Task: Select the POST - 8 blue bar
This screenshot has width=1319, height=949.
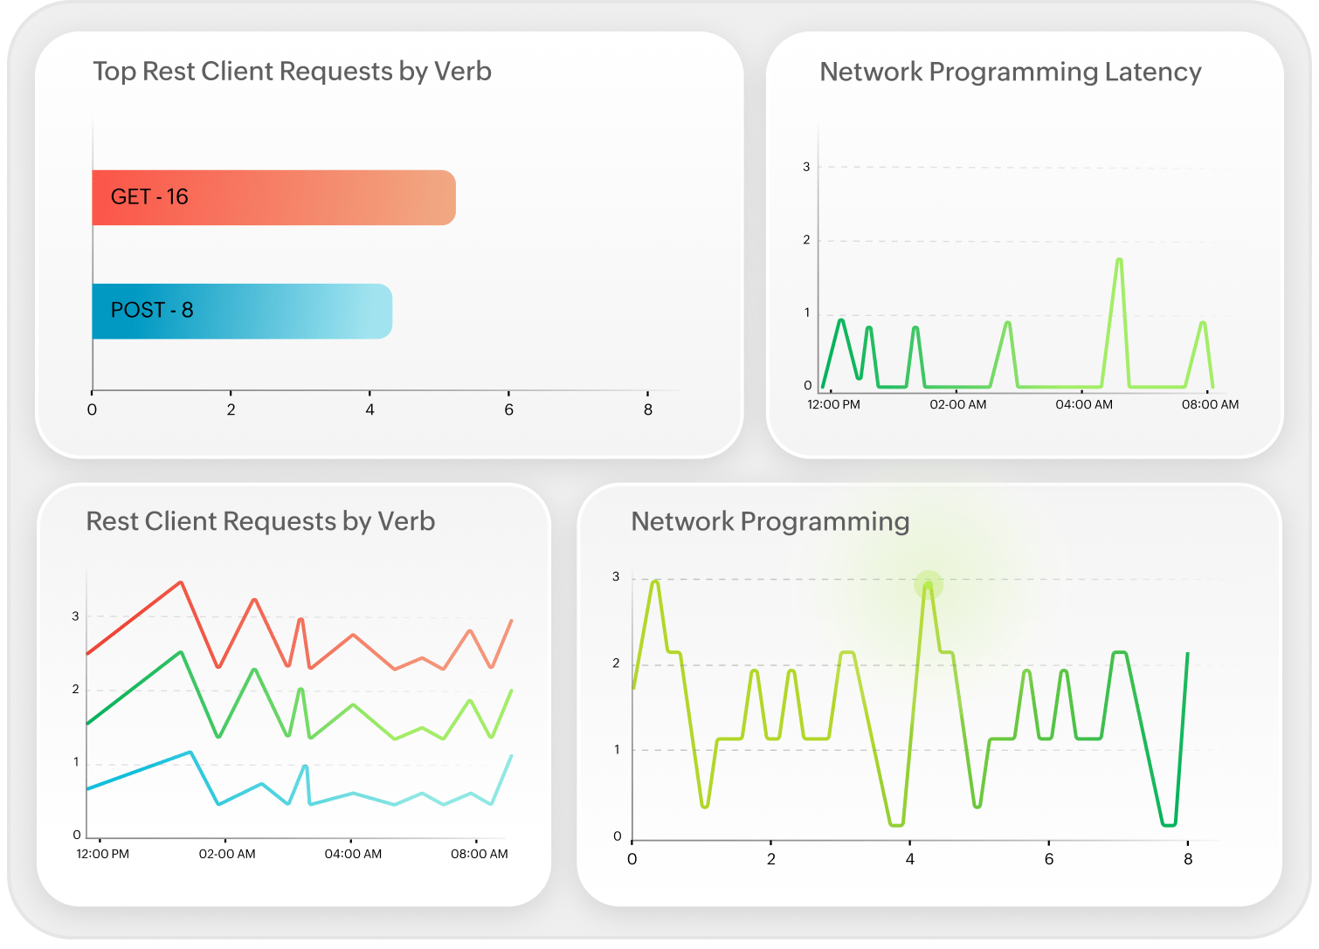Action: (242, 311)
